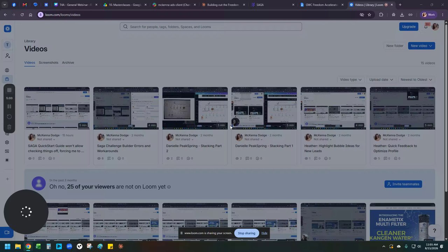
Task: Open File Explorer from the taskbar
Action: 18,246
